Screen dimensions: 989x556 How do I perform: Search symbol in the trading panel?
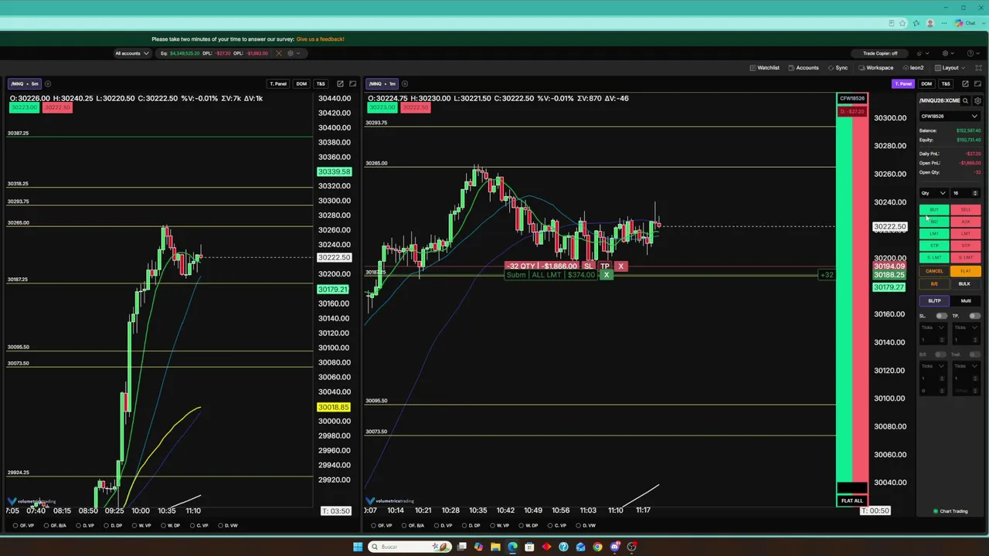pyautogui.click(x=966, y=100)
